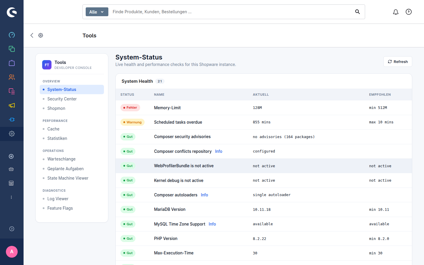Open the Marketing megaphone icon in sidebar
The image size is (424, 265).
(12, 105)
